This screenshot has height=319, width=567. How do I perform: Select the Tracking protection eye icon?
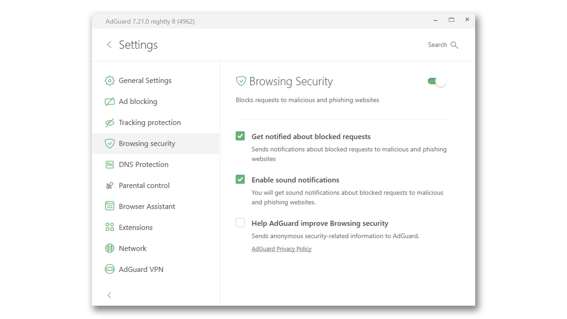[110, 122]
